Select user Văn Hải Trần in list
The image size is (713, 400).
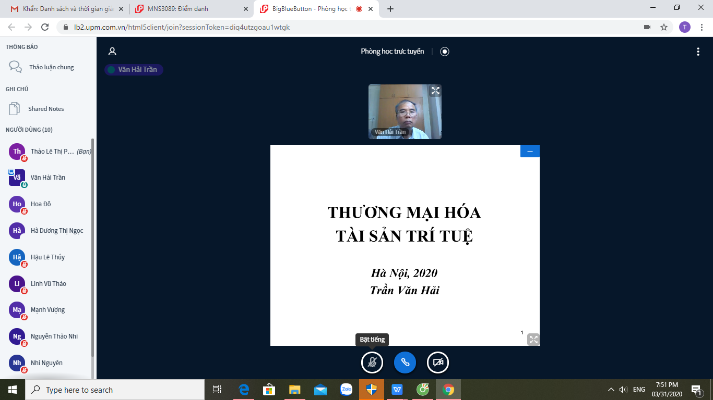(48, 178)
